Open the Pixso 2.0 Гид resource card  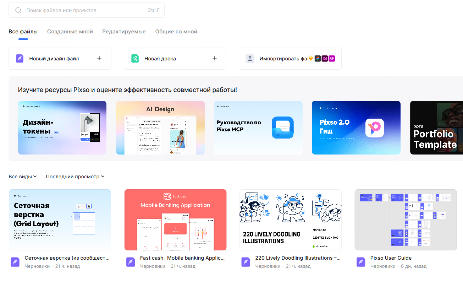[x=356, y=128]
